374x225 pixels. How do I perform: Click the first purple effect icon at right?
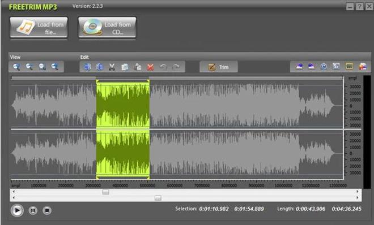[x=300, y=66]
